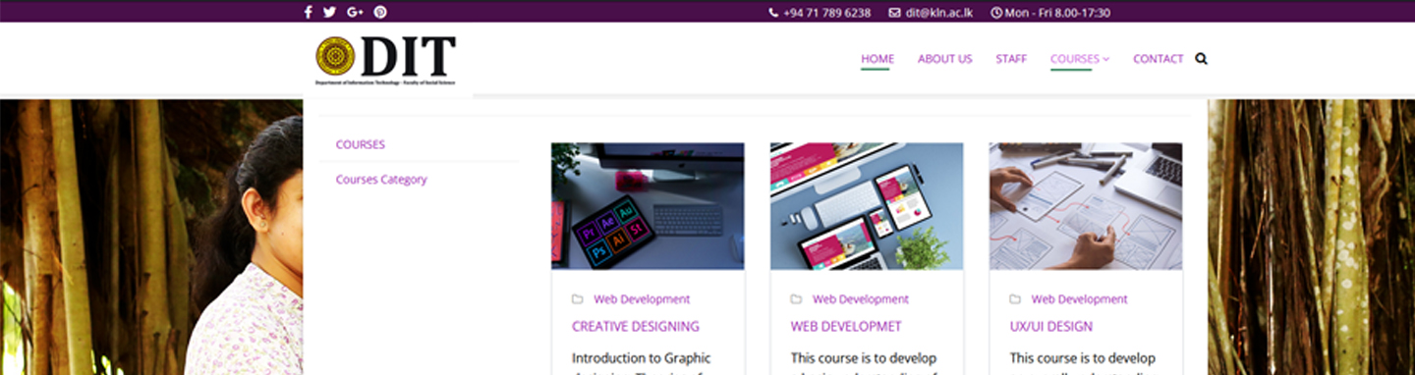Screen dimensions: 1415x375
Task: Open the UX/UI DESIGN course title
Action: (1051, 326)
